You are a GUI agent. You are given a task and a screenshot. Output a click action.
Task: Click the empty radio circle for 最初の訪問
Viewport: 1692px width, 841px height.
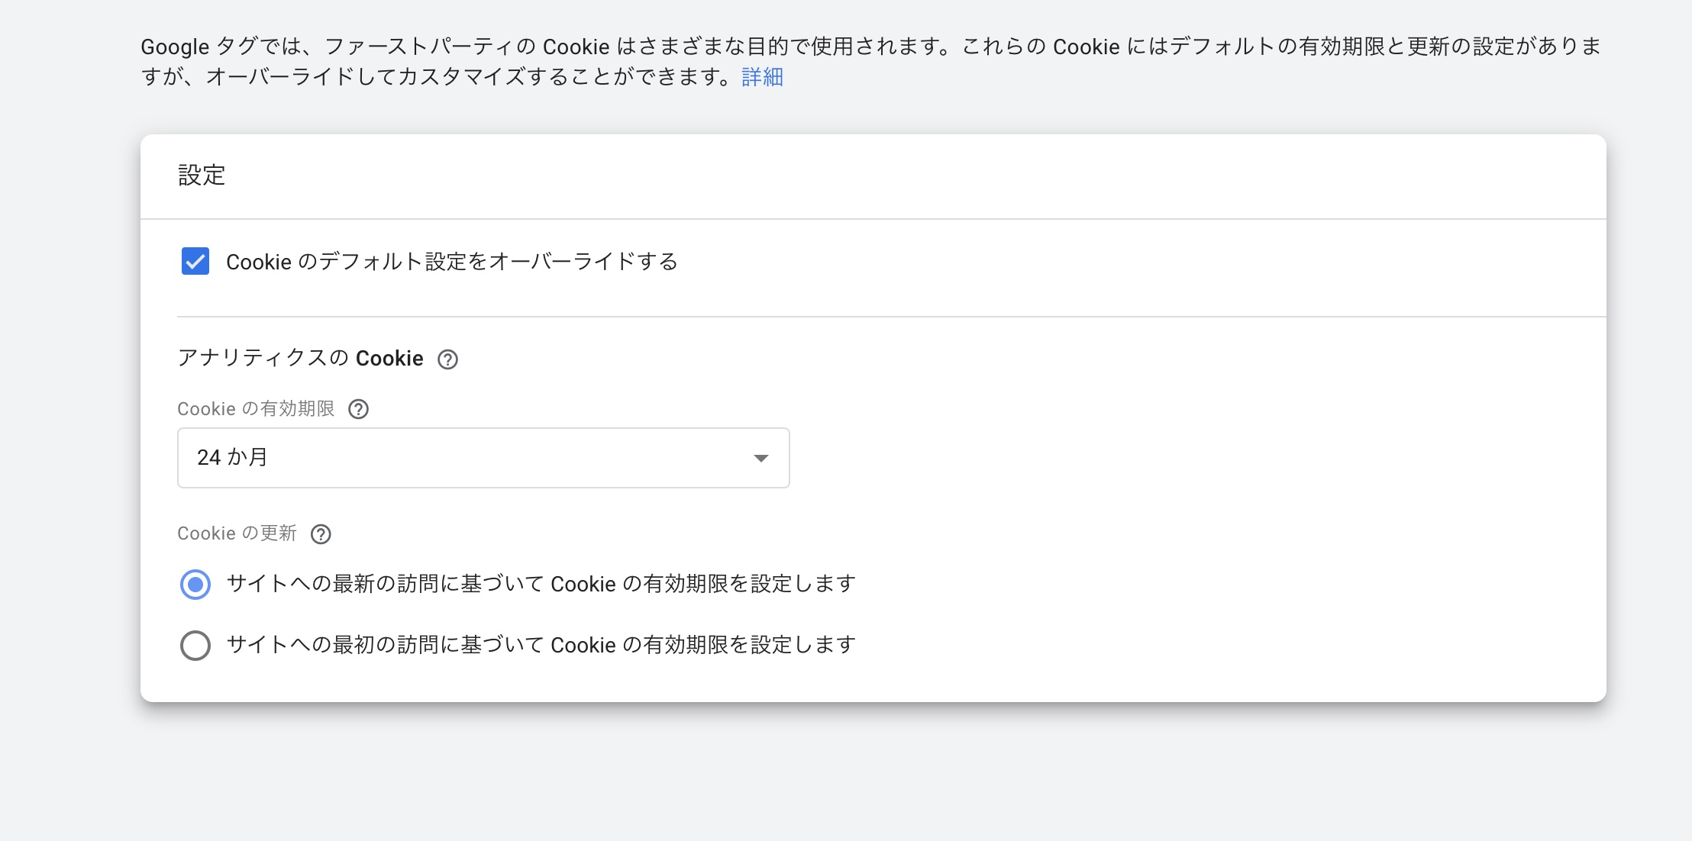195,646
